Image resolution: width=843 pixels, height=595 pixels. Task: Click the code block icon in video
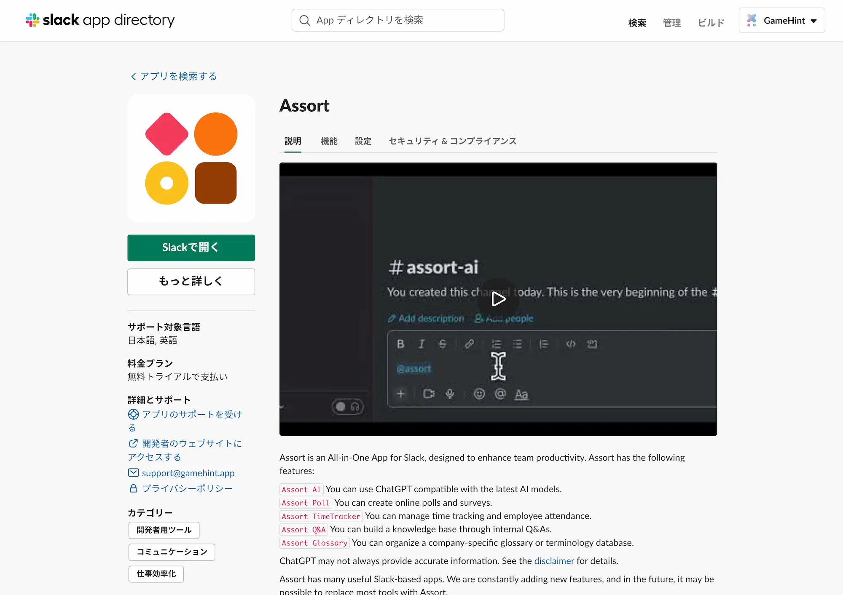(592, 344)
